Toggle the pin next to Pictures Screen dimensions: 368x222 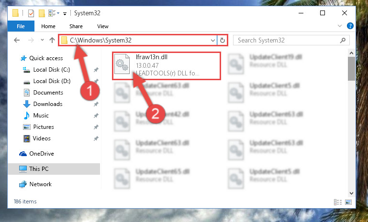(x=96, y=127)
